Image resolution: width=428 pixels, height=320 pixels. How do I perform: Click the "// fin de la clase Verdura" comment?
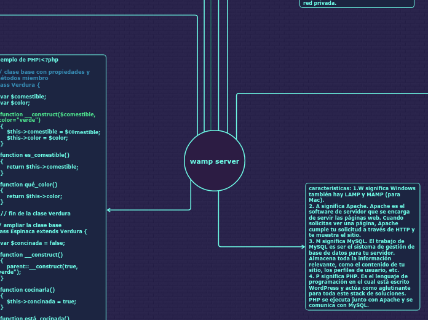point(35,214)
